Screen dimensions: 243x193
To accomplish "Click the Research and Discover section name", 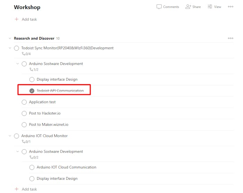I will point(34,38).
